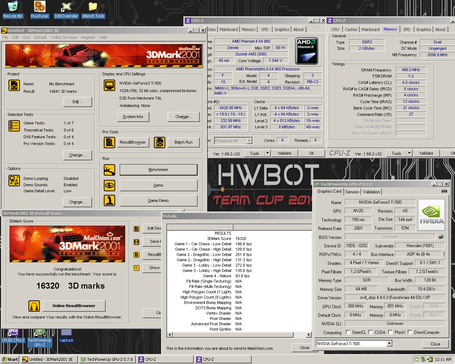
Task: Toggle the CUDA checkbox in GPU-Z
Action: pyautogui.click(x=371, y=332)
